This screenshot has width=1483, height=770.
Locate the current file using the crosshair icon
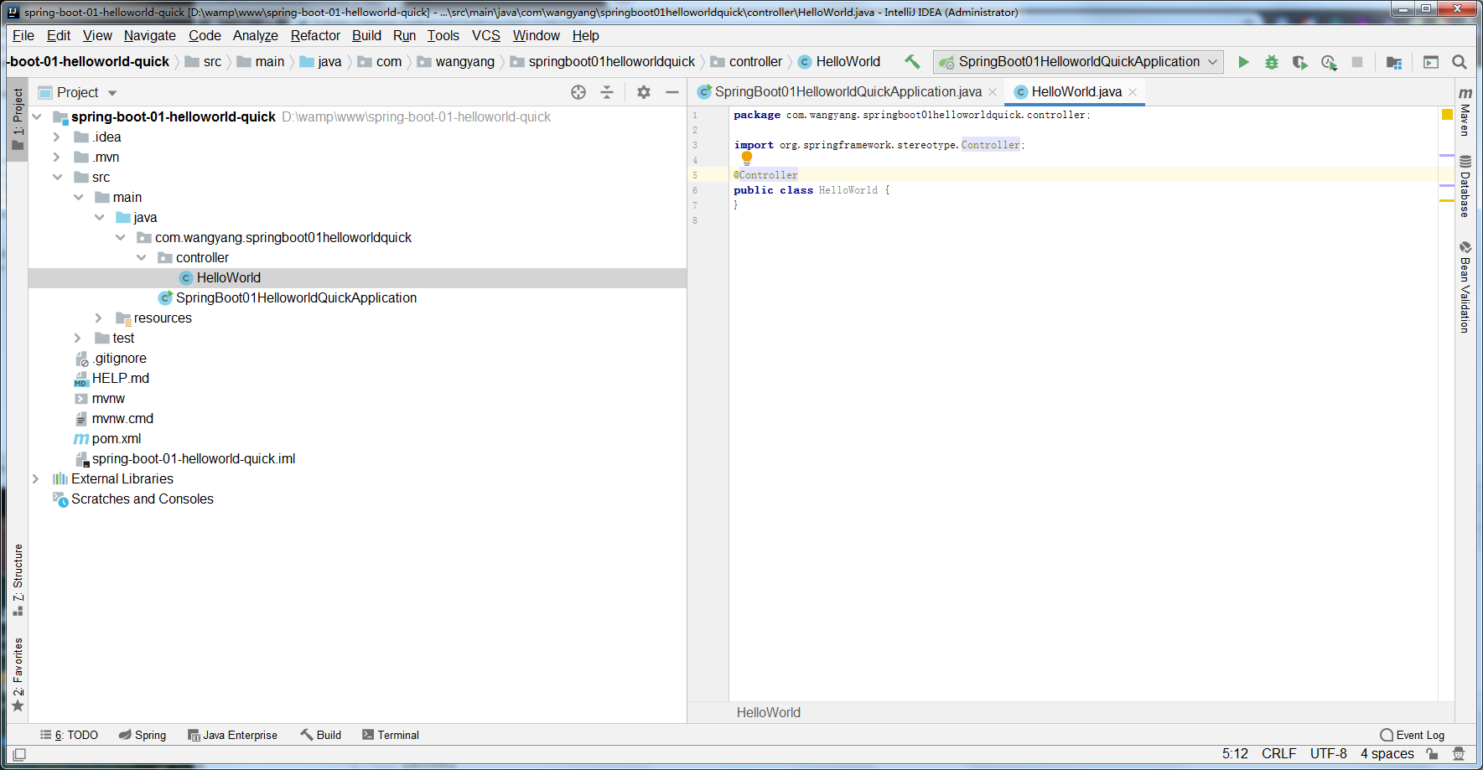[578, 92]
